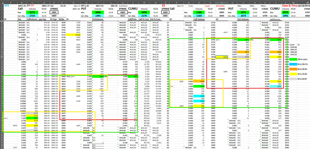Select the level value cell '6250.00'
This screenshot has width=310, height=149.
[x=293, y=47]
